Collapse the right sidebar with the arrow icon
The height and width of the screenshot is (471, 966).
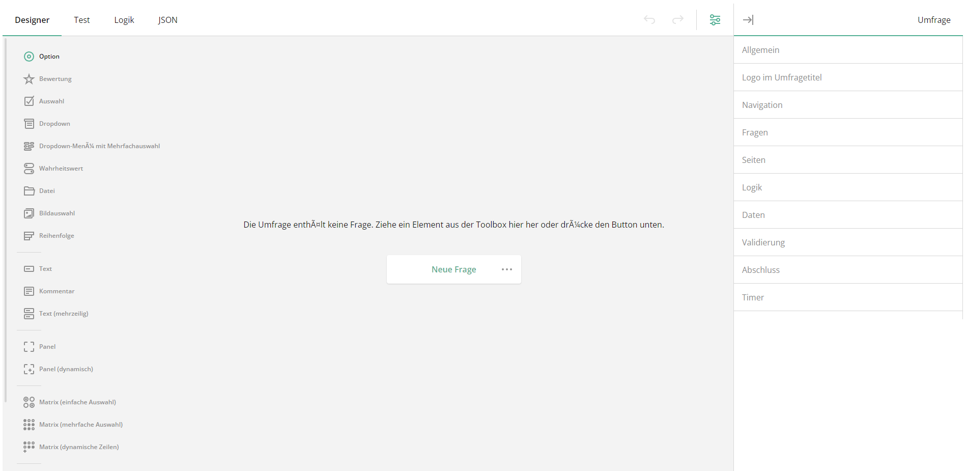point(748,19)
